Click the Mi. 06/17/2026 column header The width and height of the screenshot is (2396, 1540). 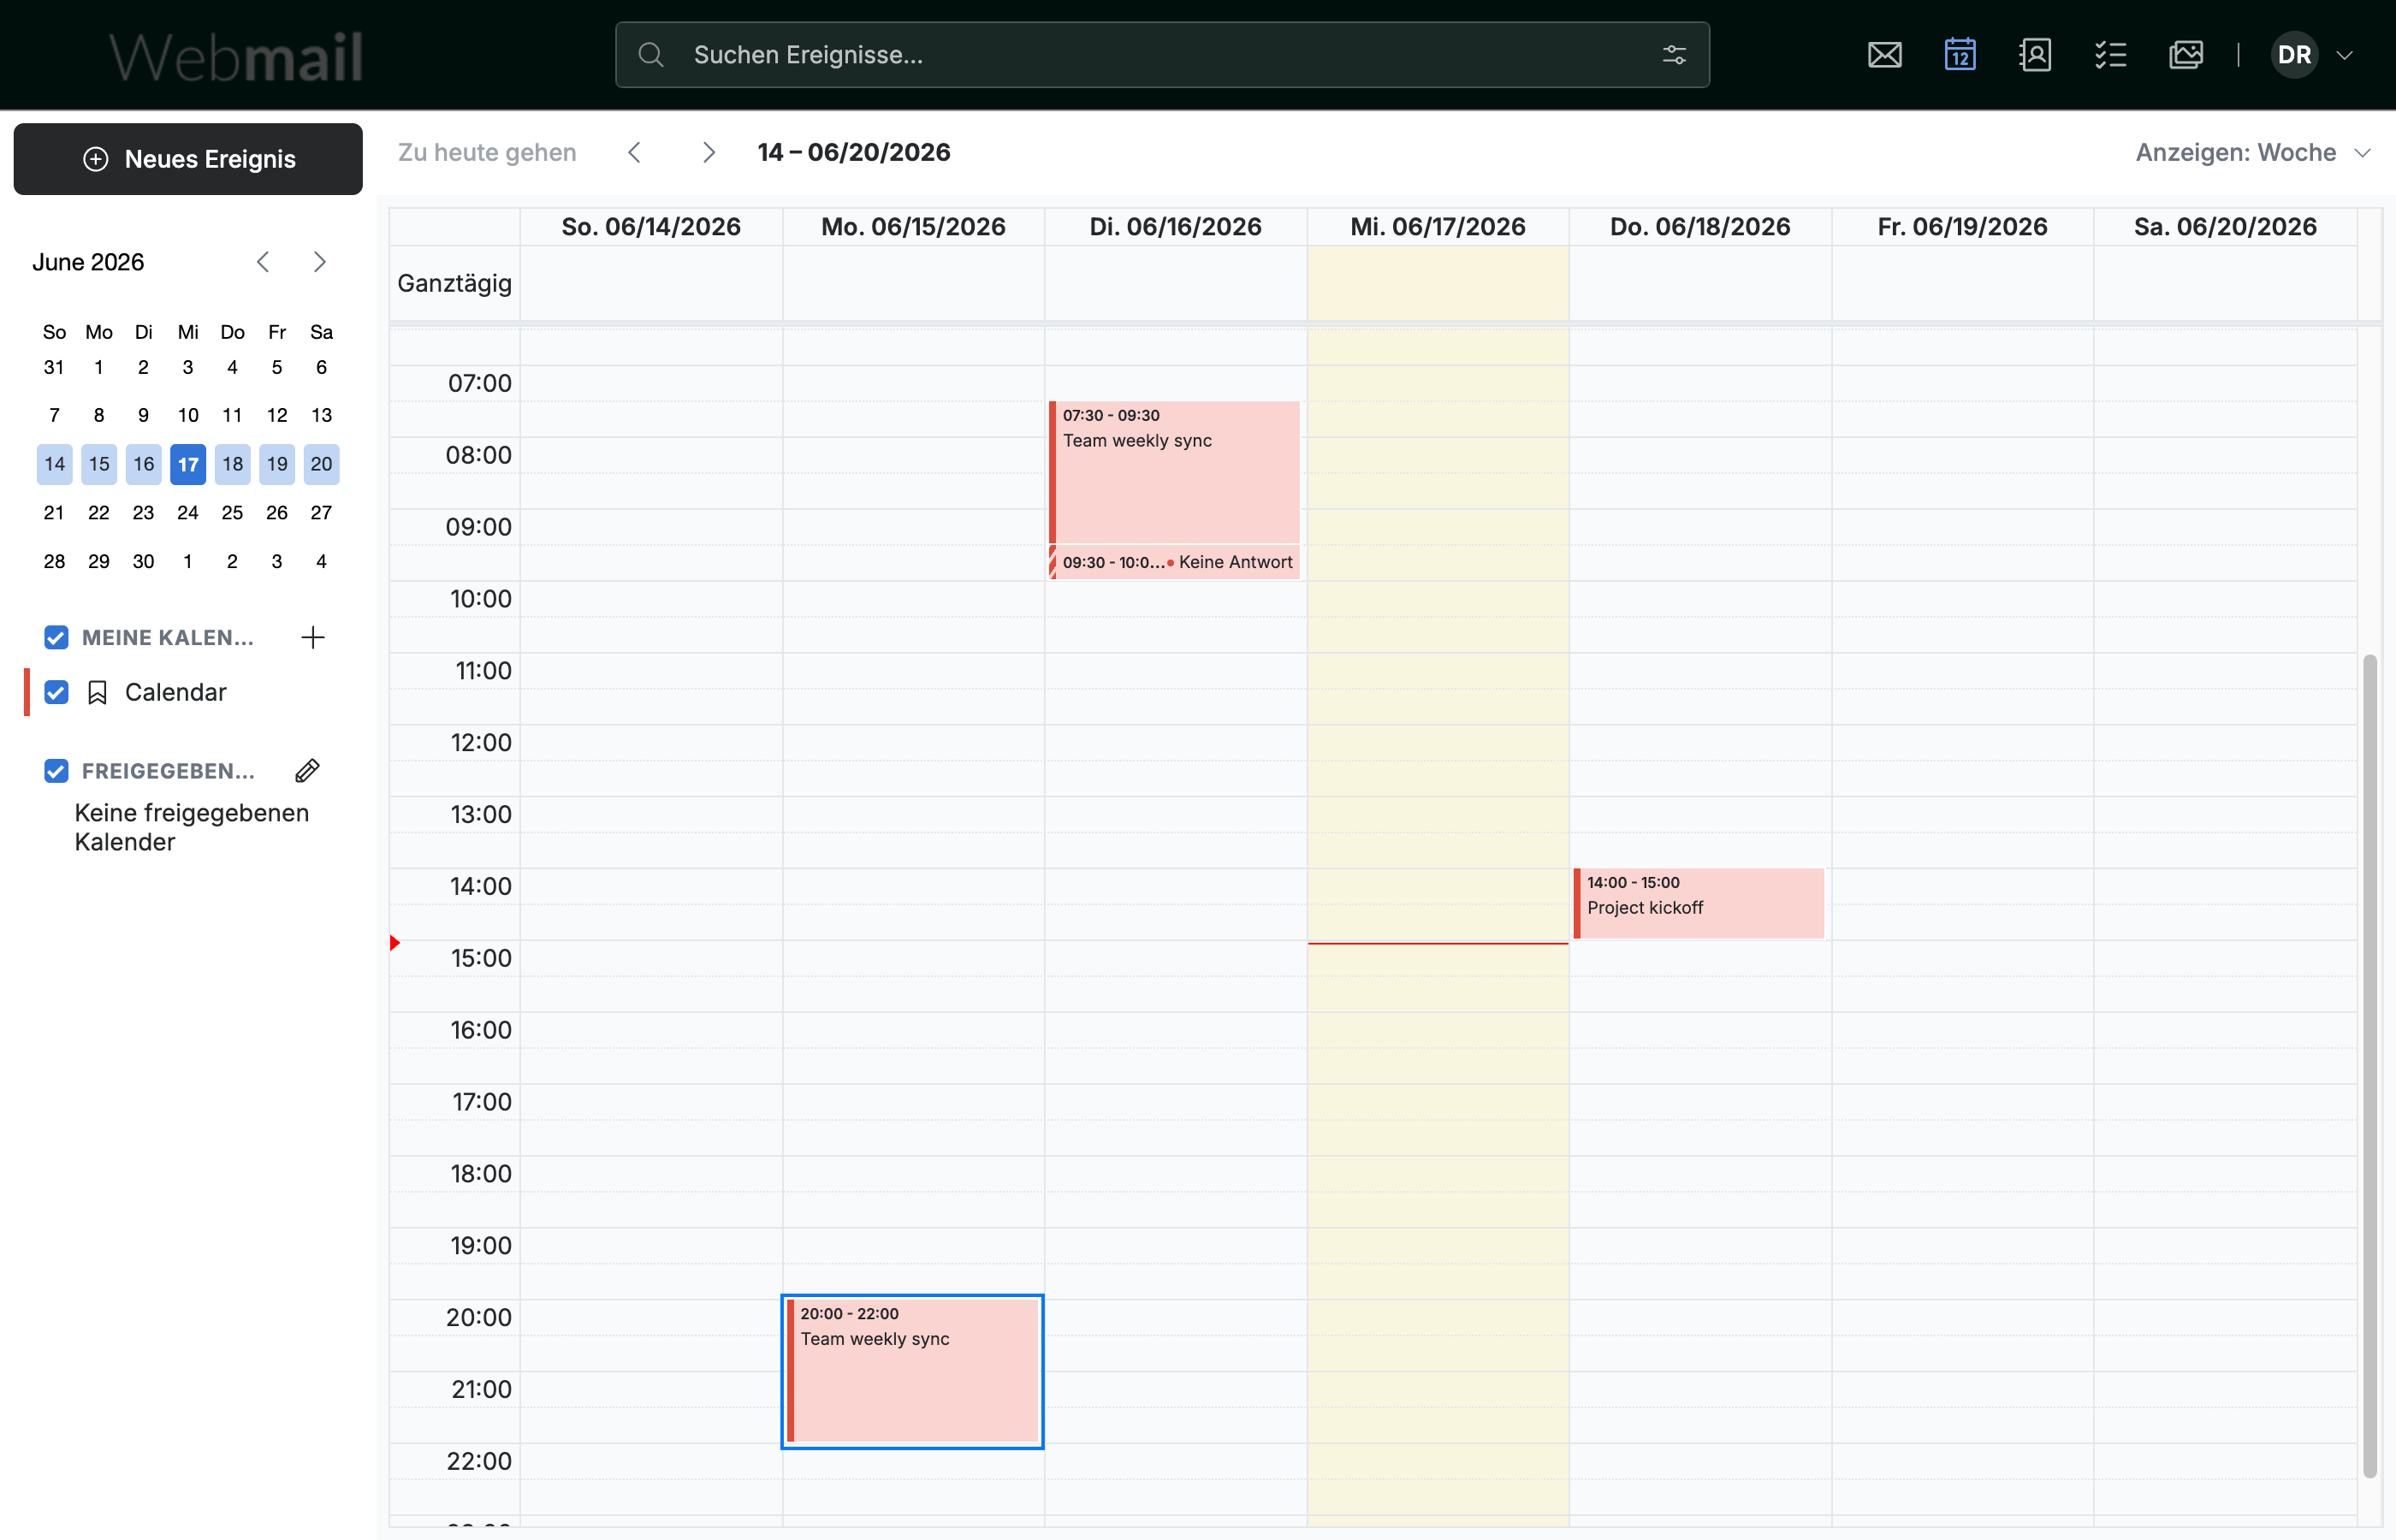click(x=1437, y=227)
